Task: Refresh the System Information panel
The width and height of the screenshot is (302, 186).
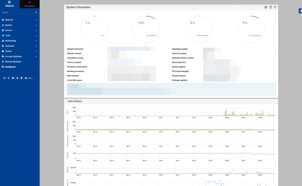Action: click(275, 7)
